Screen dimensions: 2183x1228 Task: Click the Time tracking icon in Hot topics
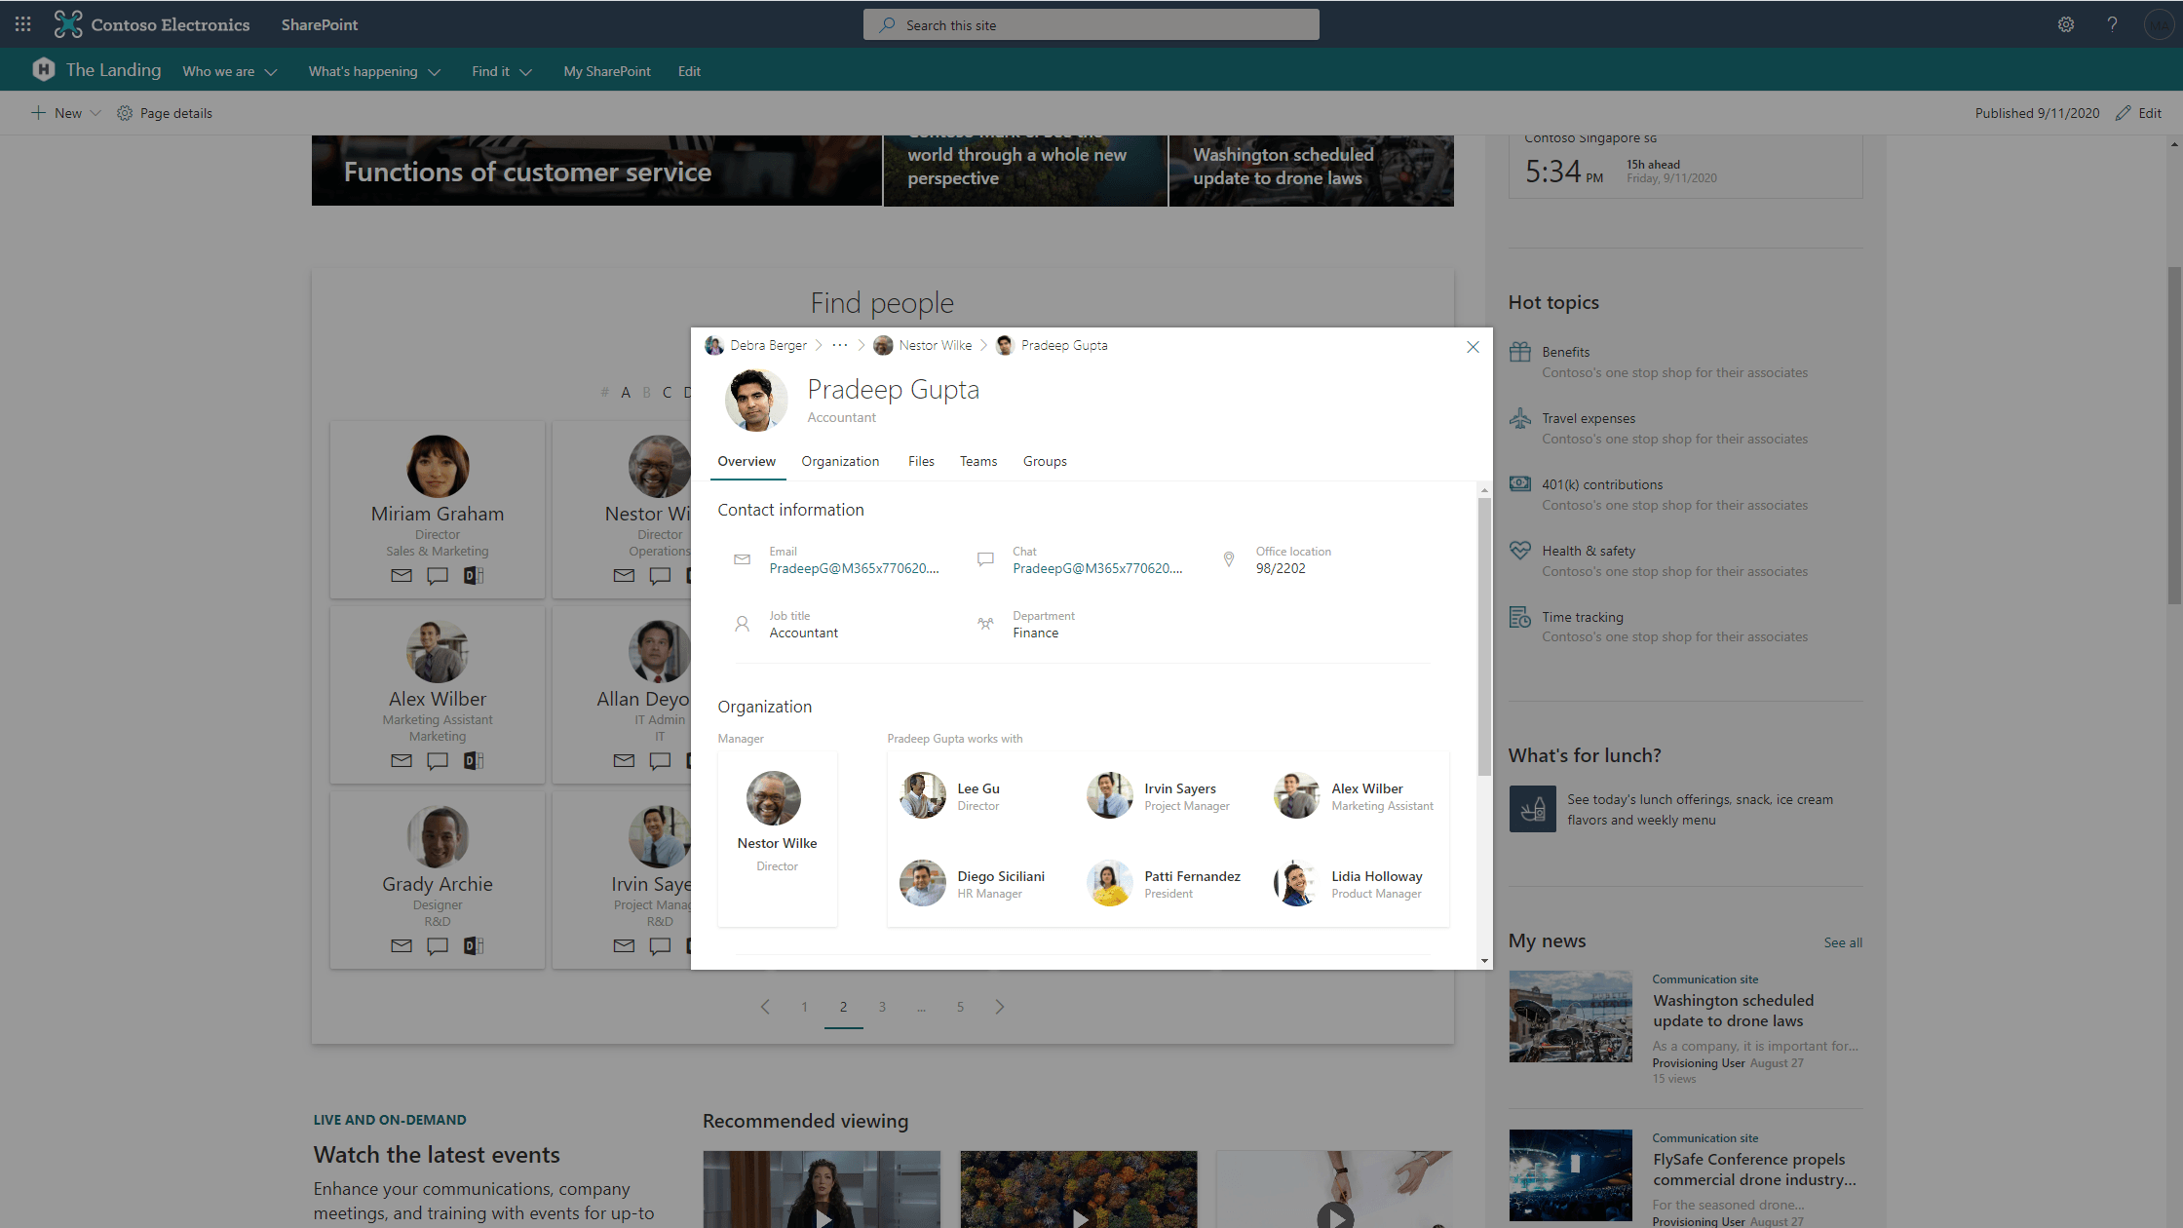(x=1520, y=616)
